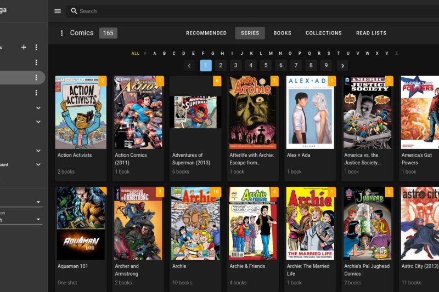The image size is (439, 292).
Task: Expand the Account section chevron in sidebar
Action: 38,164
